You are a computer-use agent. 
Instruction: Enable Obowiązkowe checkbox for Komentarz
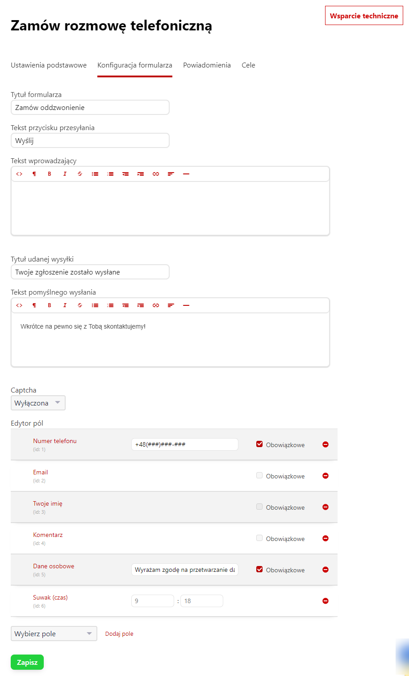tap(259, 538)
